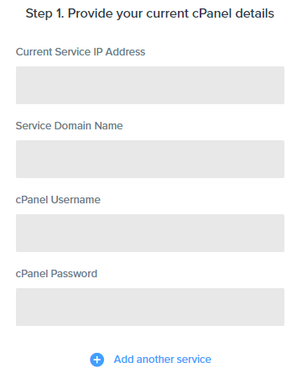Select the Service Domain Name label text
Screen dimensions: 302x373
point(69,126)
